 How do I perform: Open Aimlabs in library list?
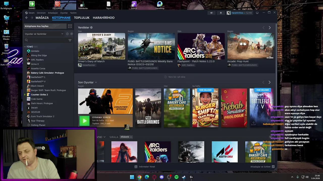click(x=35, y=51)
